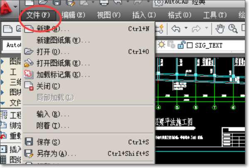Open the Undo history dropdown arrow
The width and height of the screenshot is (249, 168).
[x=186, y=28]
